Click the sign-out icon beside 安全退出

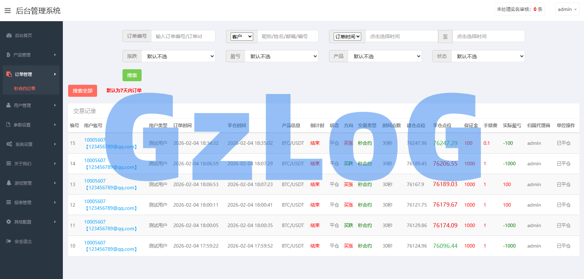click(9, 241)
